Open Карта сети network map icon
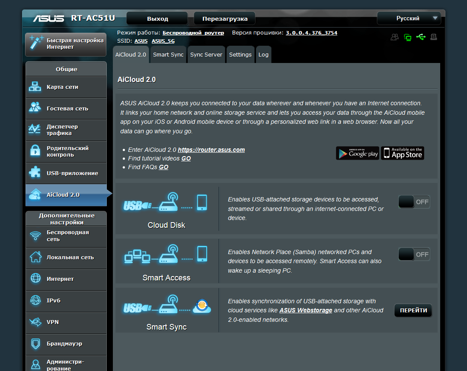This screenshot has height=371, width=467. 35,87
